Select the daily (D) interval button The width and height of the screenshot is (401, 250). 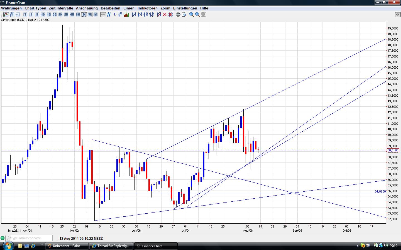point(84,14)
